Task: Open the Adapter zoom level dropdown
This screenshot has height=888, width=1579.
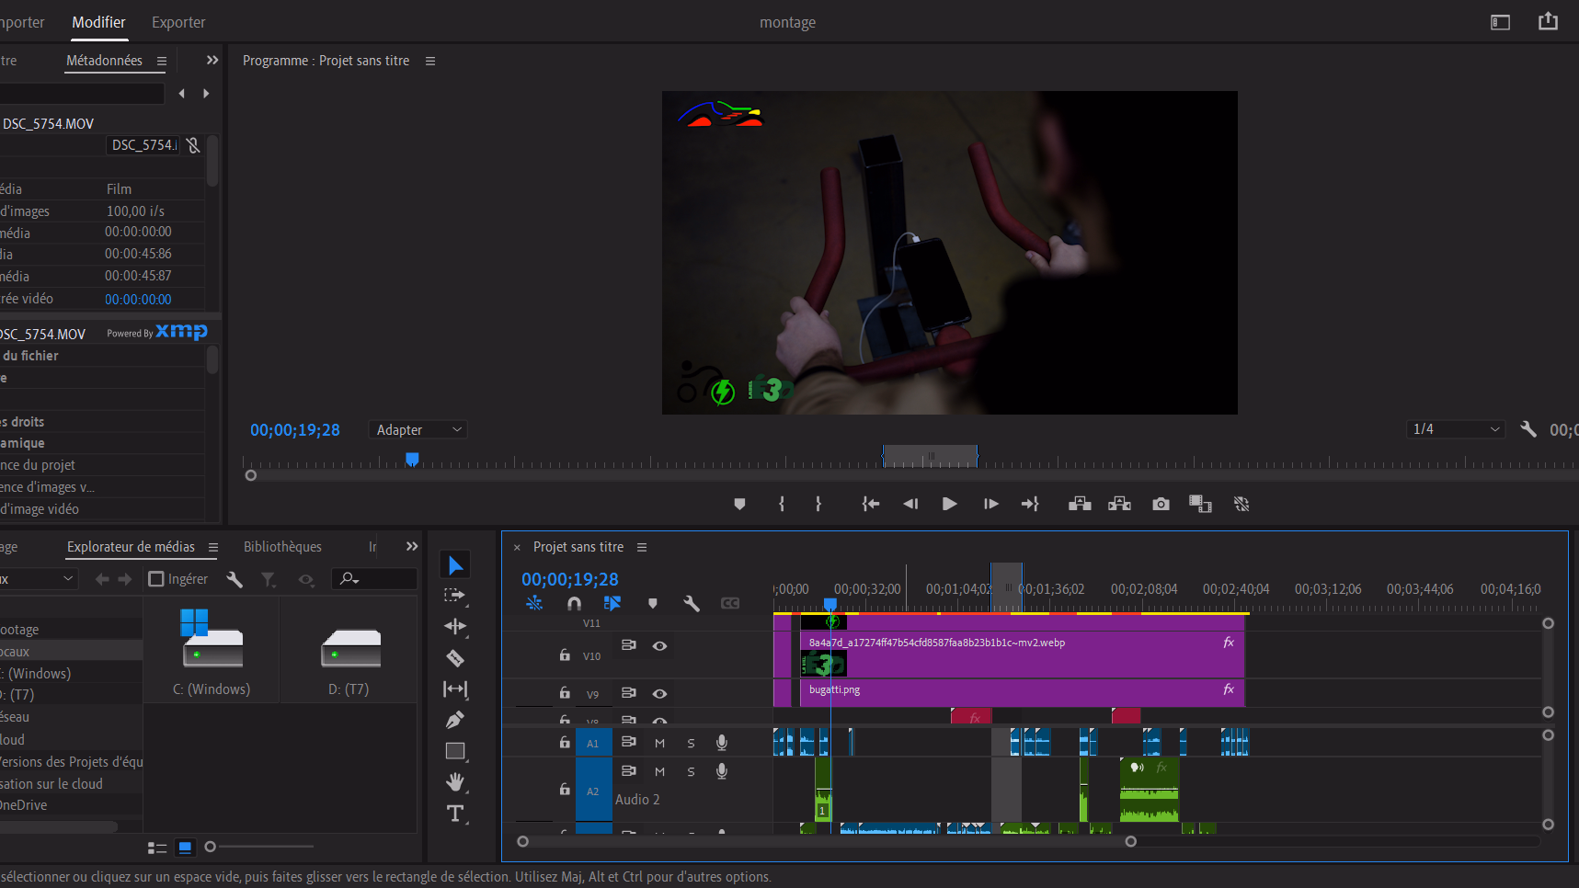Action: pyautogui.click(x=418, y=430)
